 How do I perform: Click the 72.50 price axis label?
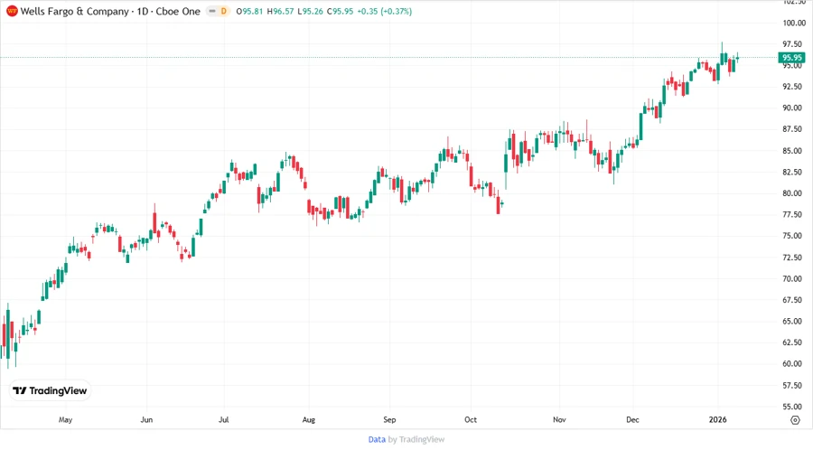[792, 258]
